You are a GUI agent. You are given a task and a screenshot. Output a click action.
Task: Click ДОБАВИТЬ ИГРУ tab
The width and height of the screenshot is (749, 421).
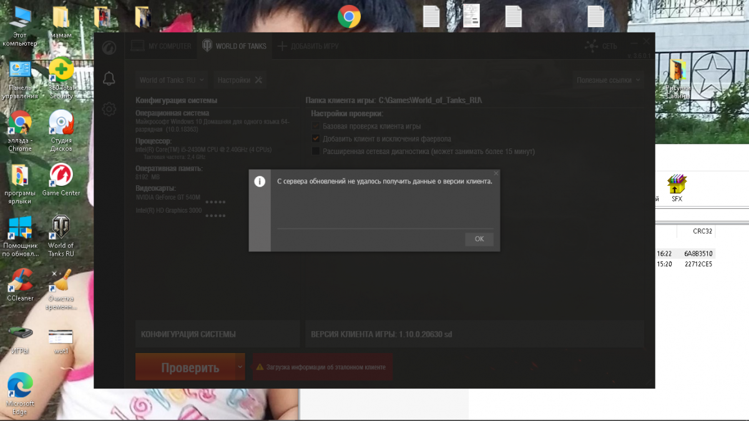pos(308,46)
